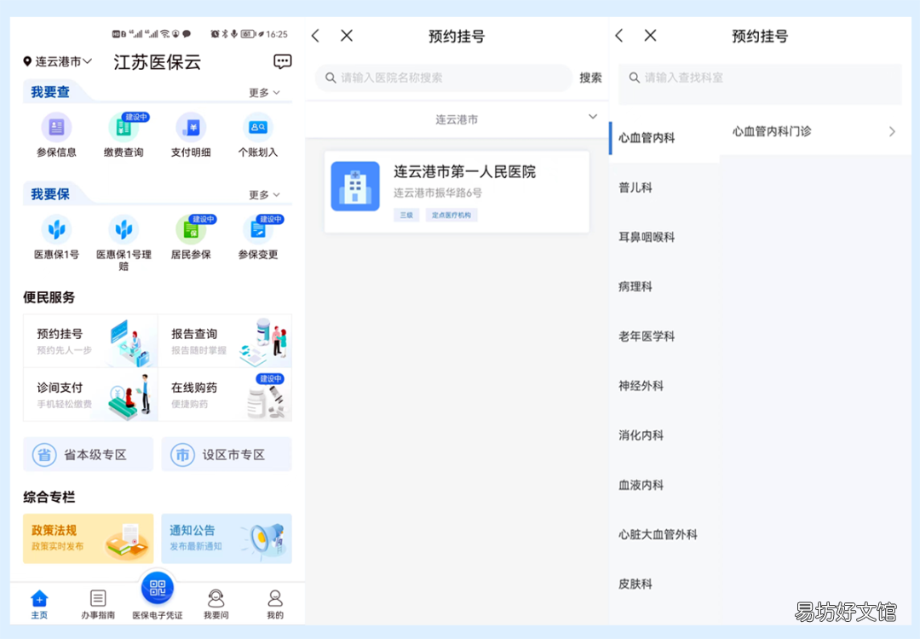Tap the 三级 hospital level tag
920x639 pixels.
pyautogui.click(x=406, y=216)
